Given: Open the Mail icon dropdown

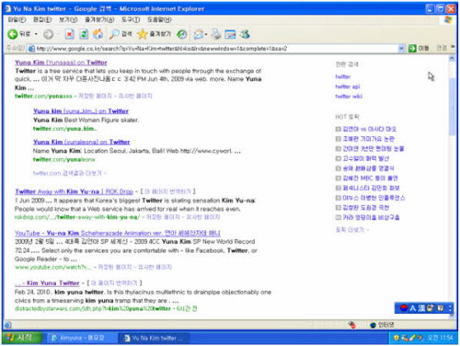Looking at the screenshot, I should point(206,34).
